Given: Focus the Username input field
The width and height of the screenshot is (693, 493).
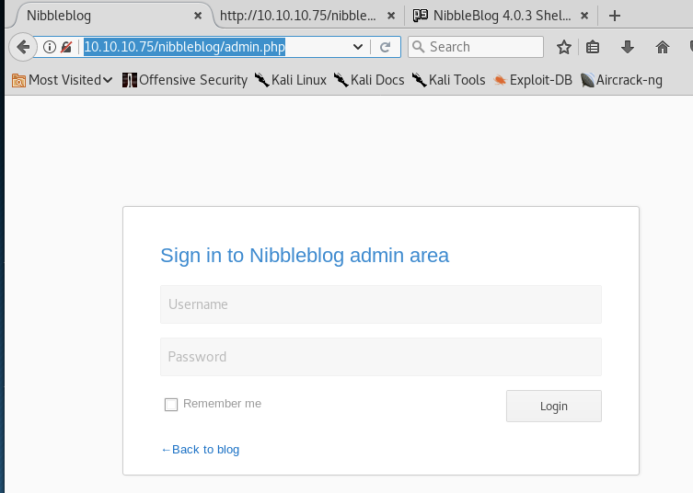Looking at the screenshot, I should (x=380, y=304).
